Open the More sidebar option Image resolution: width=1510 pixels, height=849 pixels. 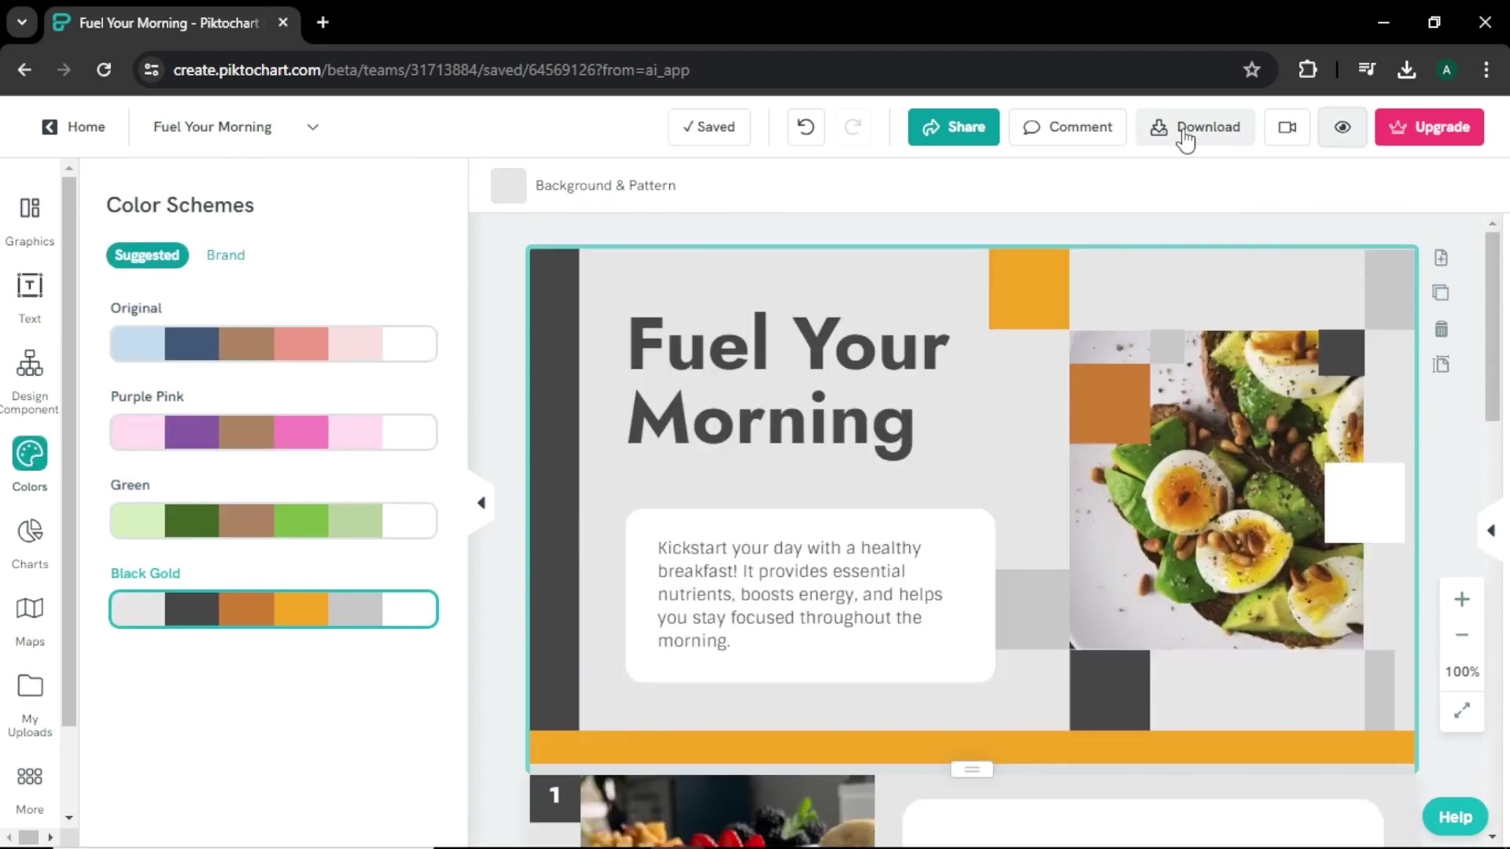(30, 791)
